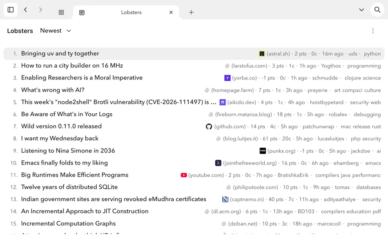Screen dimensions: 388x242
Task: Open 'Wild version 0.11.0 released'
Action: 61,126
